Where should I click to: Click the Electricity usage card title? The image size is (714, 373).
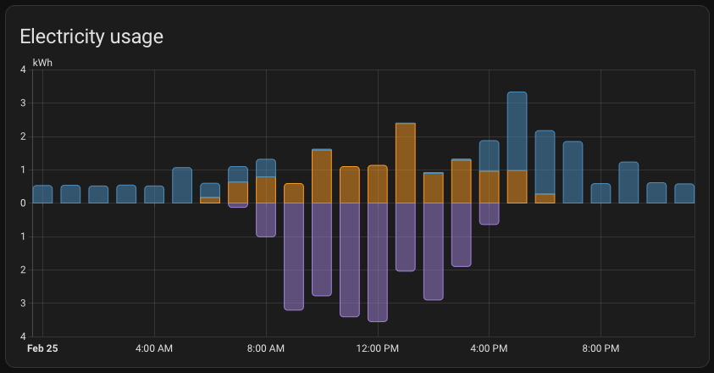91,36
